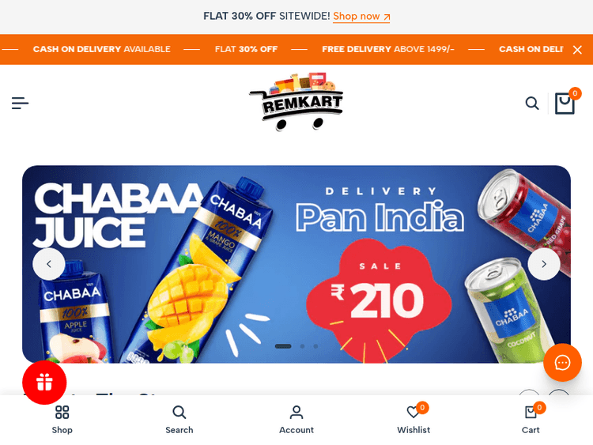This screenshot has width=593, height=445.
Task: Select the second carousel dot indicator
Action: point(302,346)
